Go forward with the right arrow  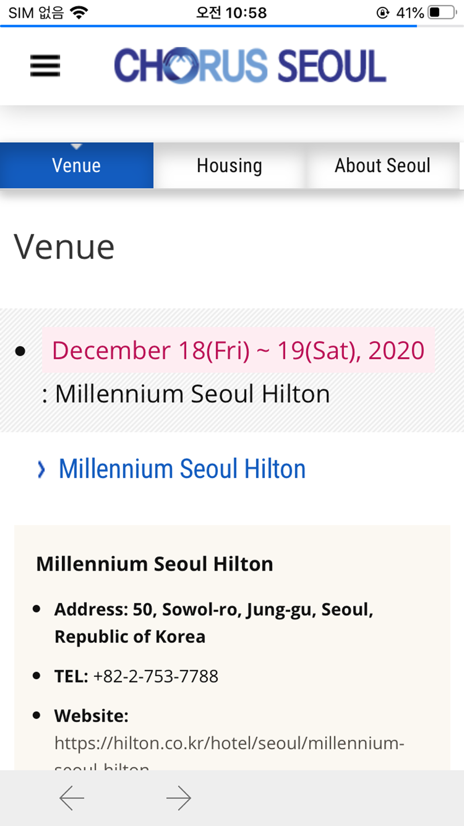(179, 798)
